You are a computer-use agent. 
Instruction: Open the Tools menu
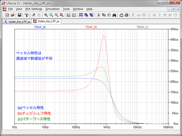[66, 9]
